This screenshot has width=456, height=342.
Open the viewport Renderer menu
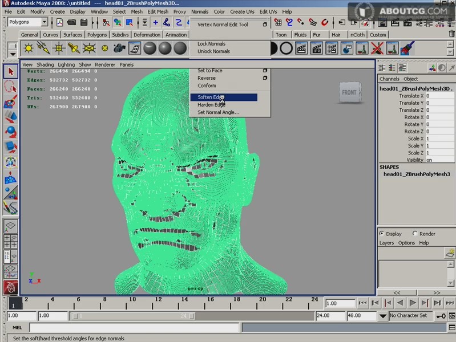pyautogui.click(x=104, y=64)
